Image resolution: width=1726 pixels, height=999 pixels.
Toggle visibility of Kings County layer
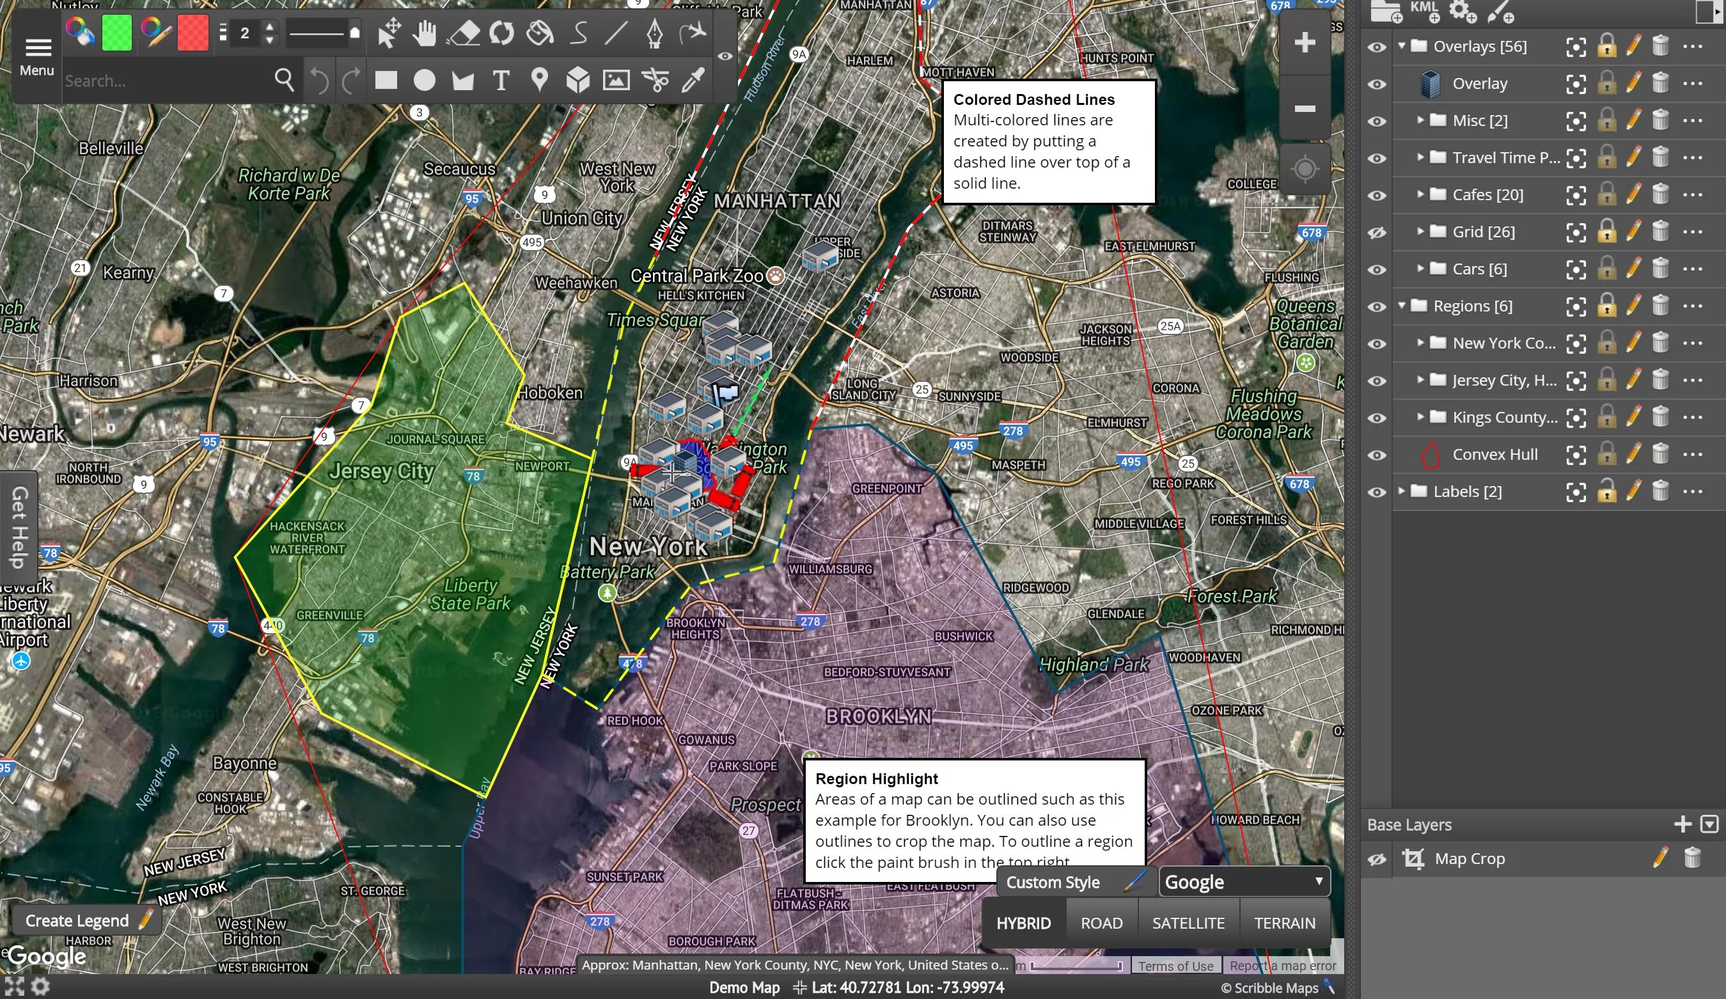pyautogui.click(x=1377, y=418)
